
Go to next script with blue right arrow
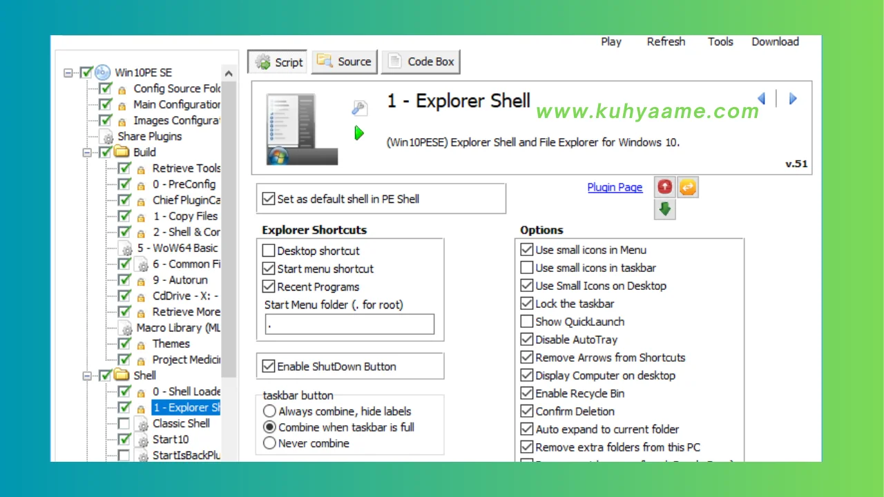coord(793,99)
